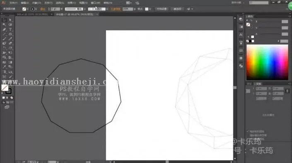
Task: Open the Character (A) panel icon in the dock
Action: pyautogui.click(x=241, y=35)
